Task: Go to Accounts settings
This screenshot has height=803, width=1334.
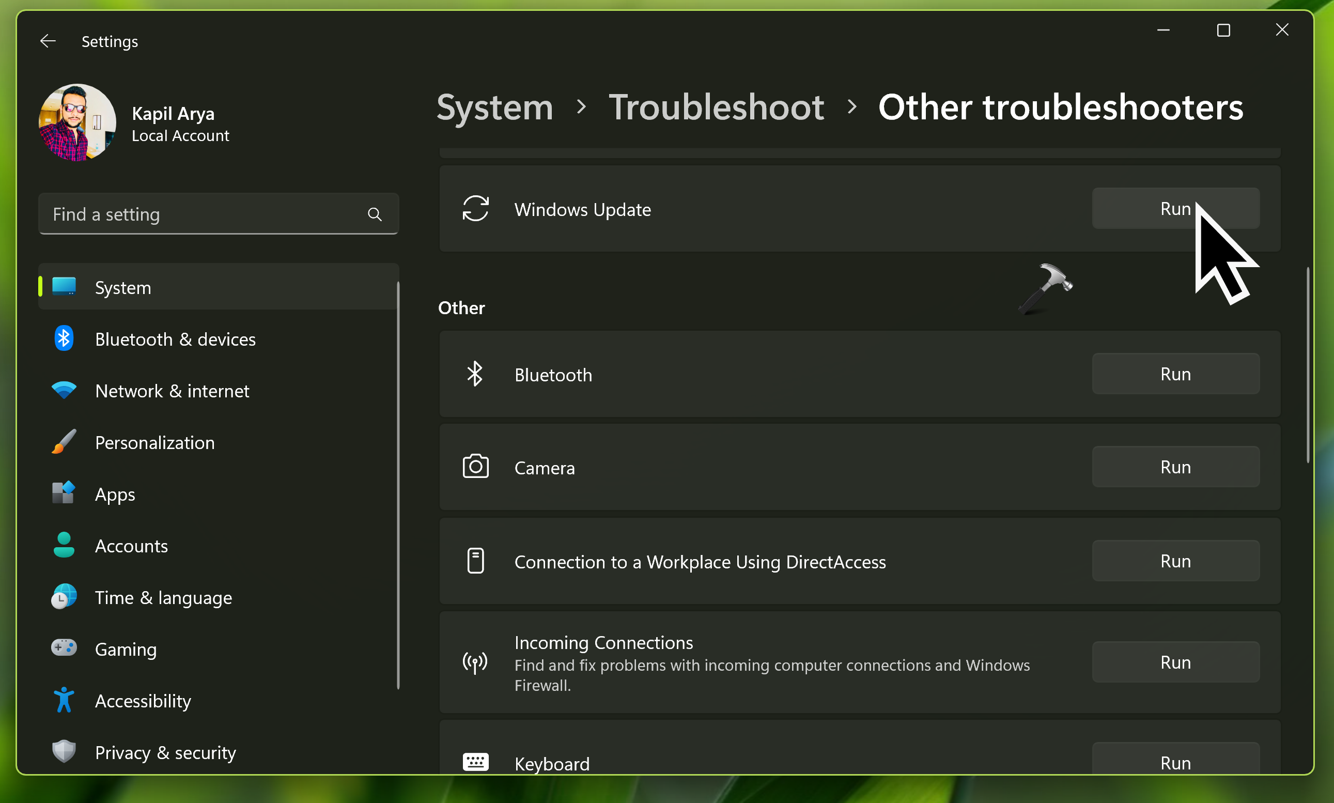Action: [x=131, y=546]
